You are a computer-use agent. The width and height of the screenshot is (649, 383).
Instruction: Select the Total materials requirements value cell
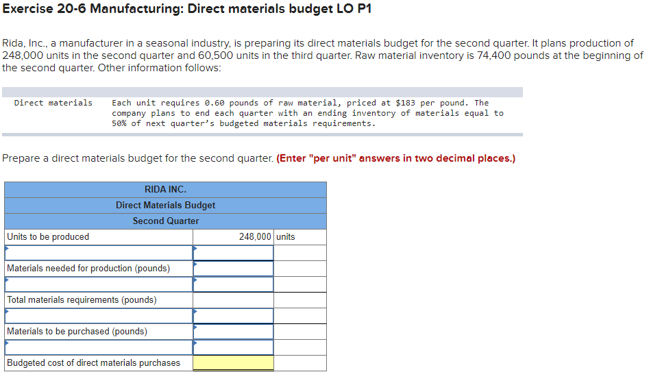234,300
